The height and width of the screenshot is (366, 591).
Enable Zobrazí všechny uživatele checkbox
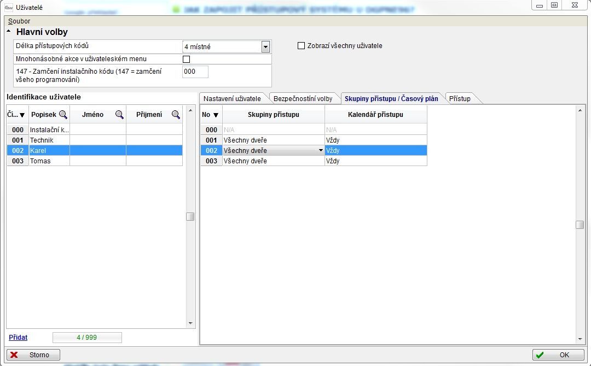point(301,46)
